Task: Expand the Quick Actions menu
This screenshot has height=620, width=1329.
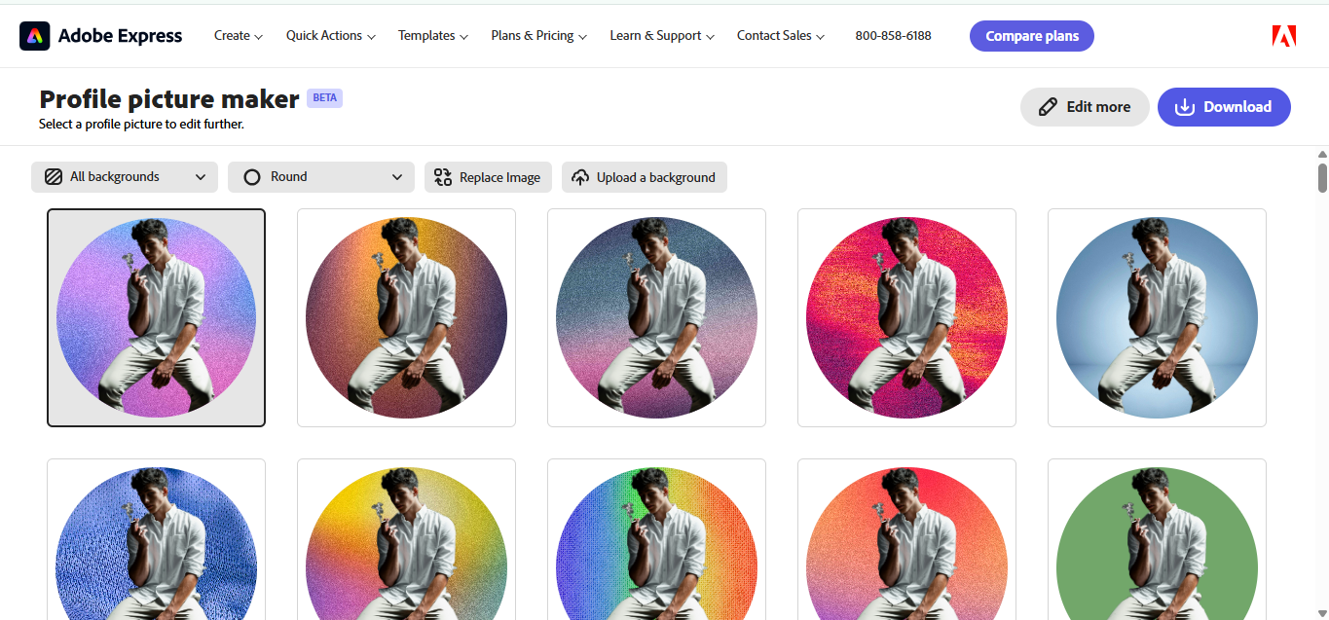Action: pos(329,35)
